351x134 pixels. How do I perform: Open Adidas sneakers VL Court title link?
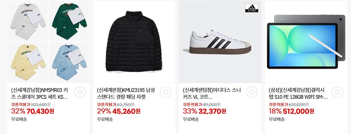[212, 94]
